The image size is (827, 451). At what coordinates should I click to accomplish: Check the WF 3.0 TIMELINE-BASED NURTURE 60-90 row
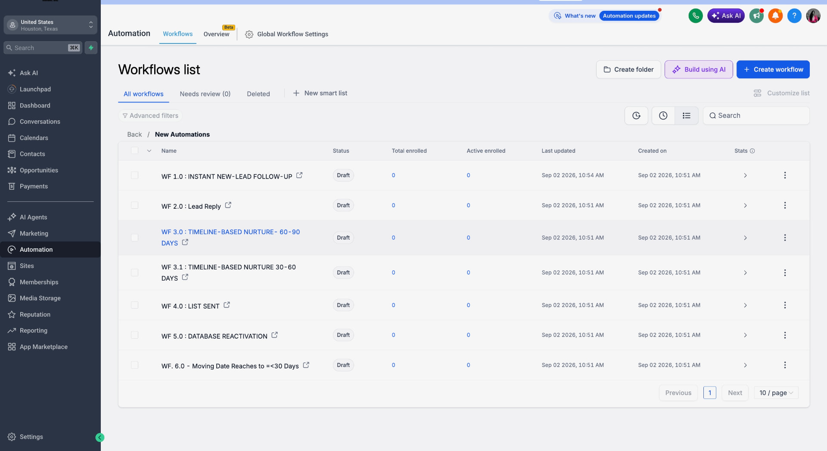pyautogui.click(x=135, y=238)
